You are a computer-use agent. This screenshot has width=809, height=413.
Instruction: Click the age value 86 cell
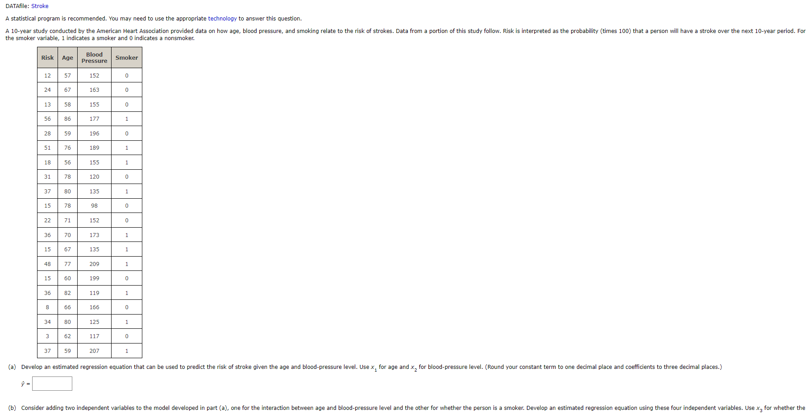(67, 119)
